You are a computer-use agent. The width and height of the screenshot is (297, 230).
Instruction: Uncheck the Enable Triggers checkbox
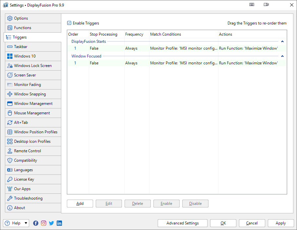point(69,23)
